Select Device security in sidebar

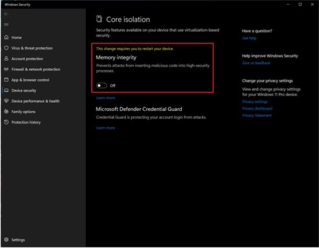pos(24,91)
